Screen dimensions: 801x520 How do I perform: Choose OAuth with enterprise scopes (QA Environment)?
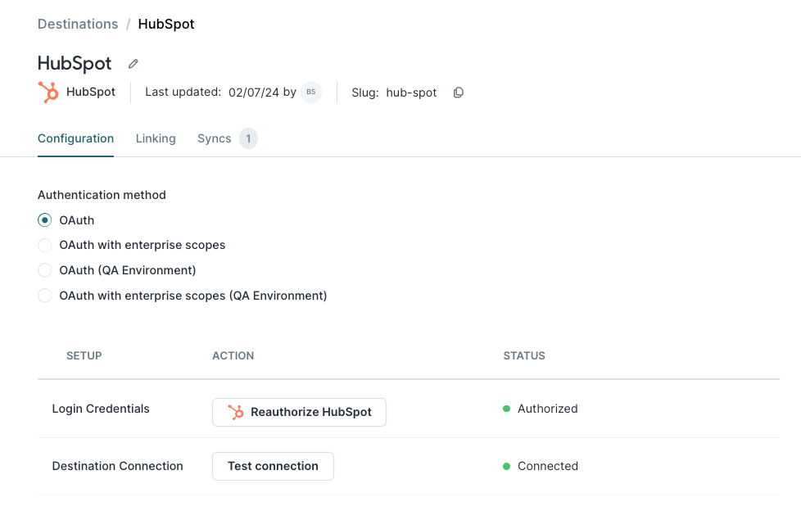[x=44, y=296]
